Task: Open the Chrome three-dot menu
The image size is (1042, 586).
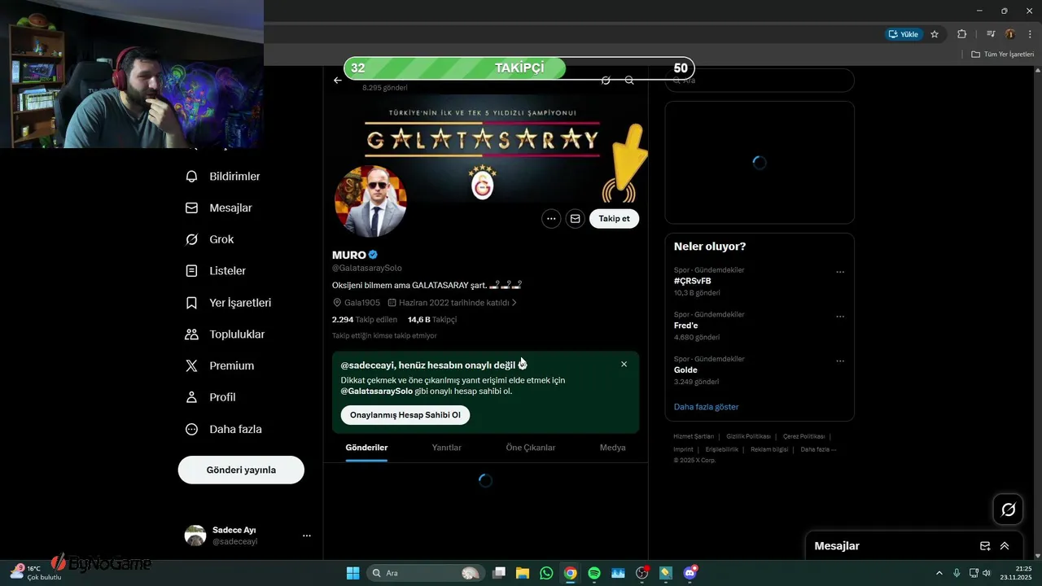Action: click(x=1030, y=34)
